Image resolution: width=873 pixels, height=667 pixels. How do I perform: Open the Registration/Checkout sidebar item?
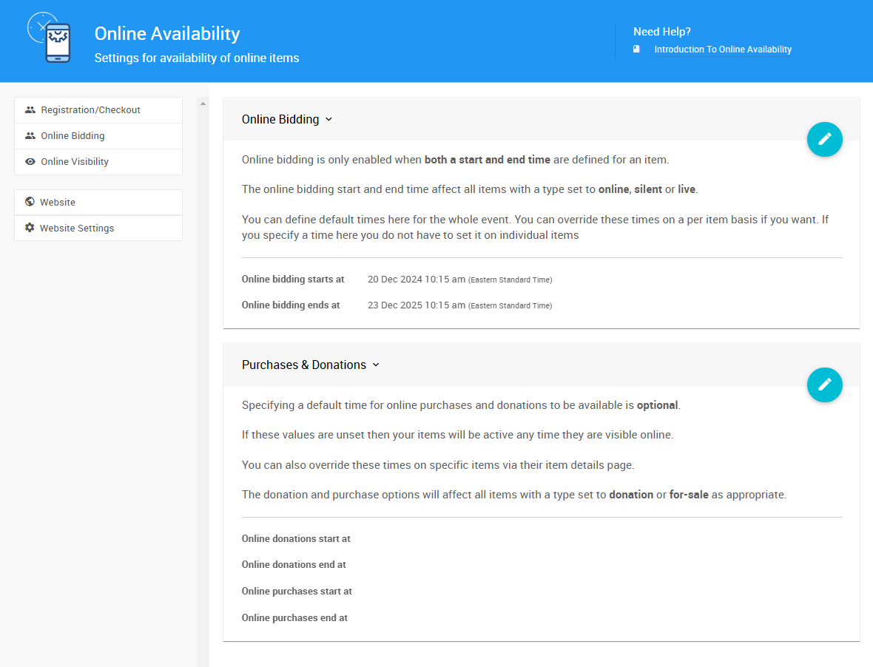coord(90,110)
